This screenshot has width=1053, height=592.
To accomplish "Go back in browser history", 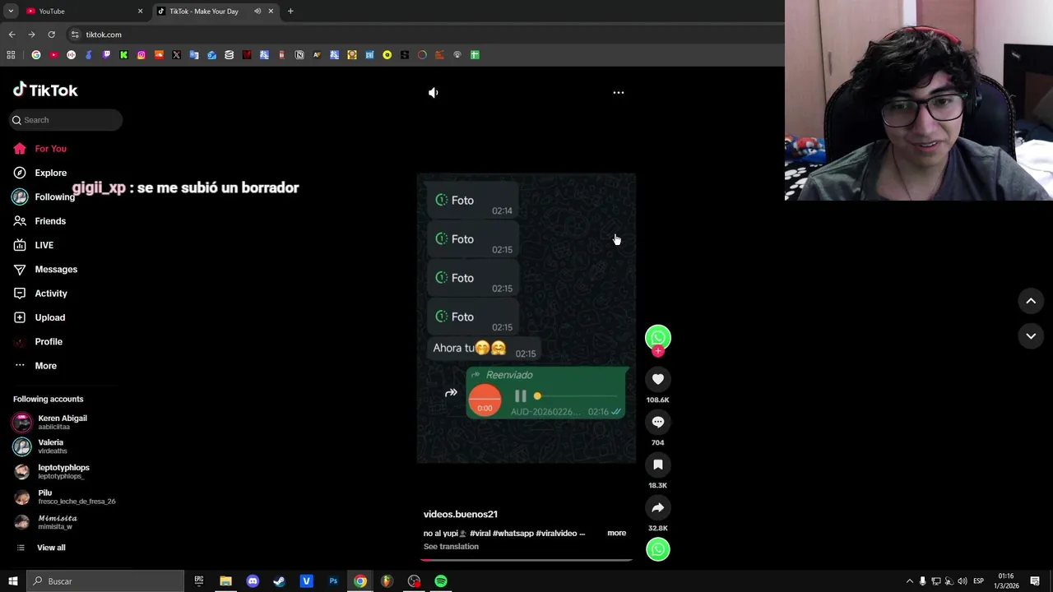I will pos(12,35).
